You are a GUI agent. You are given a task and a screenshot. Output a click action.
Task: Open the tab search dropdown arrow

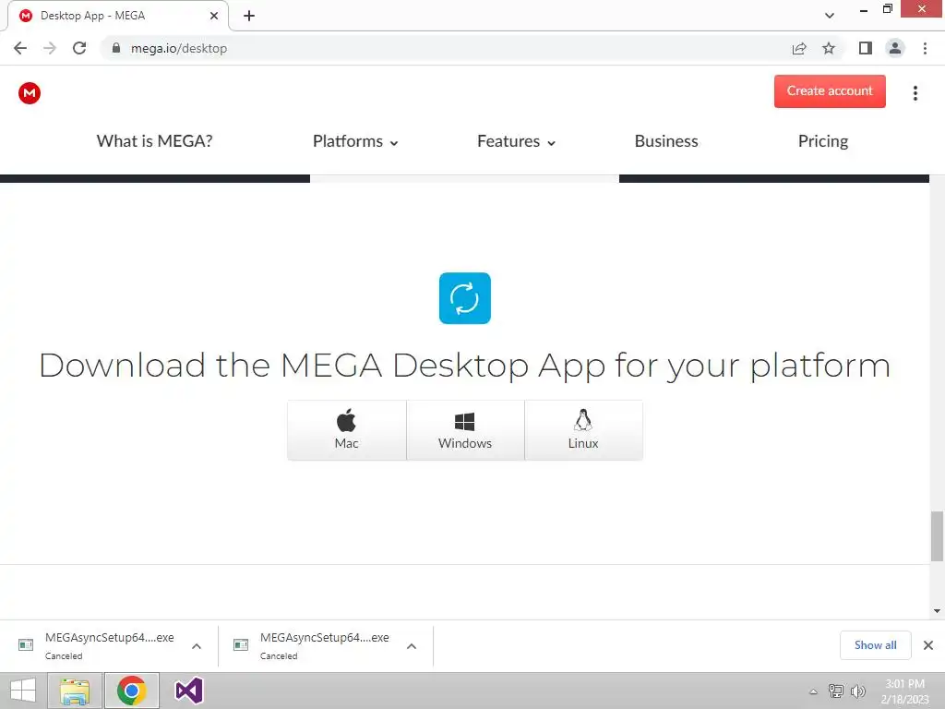point(830,16)
